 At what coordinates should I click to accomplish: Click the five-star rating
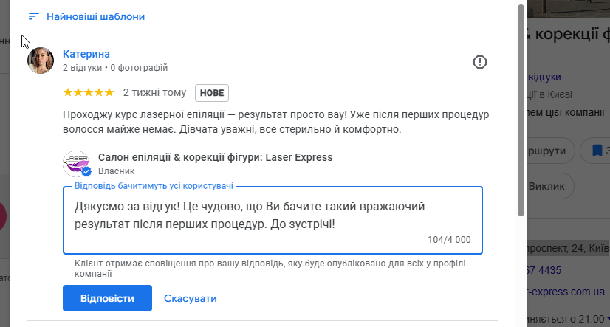(x=89, y=93)
